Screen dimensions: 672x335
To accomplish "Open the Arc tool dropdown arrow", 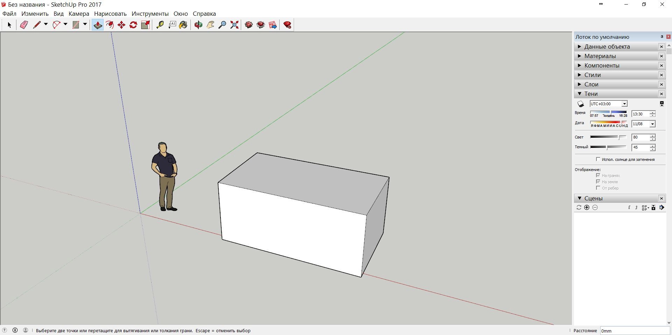I will coord(65,24).
